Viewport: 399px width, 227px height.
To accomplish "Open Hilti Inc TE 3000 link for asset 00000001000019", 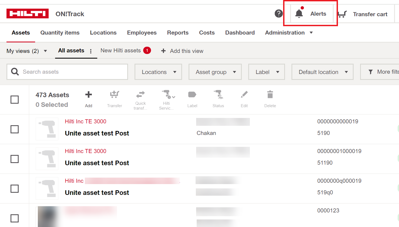I will [x=86, y=151].
